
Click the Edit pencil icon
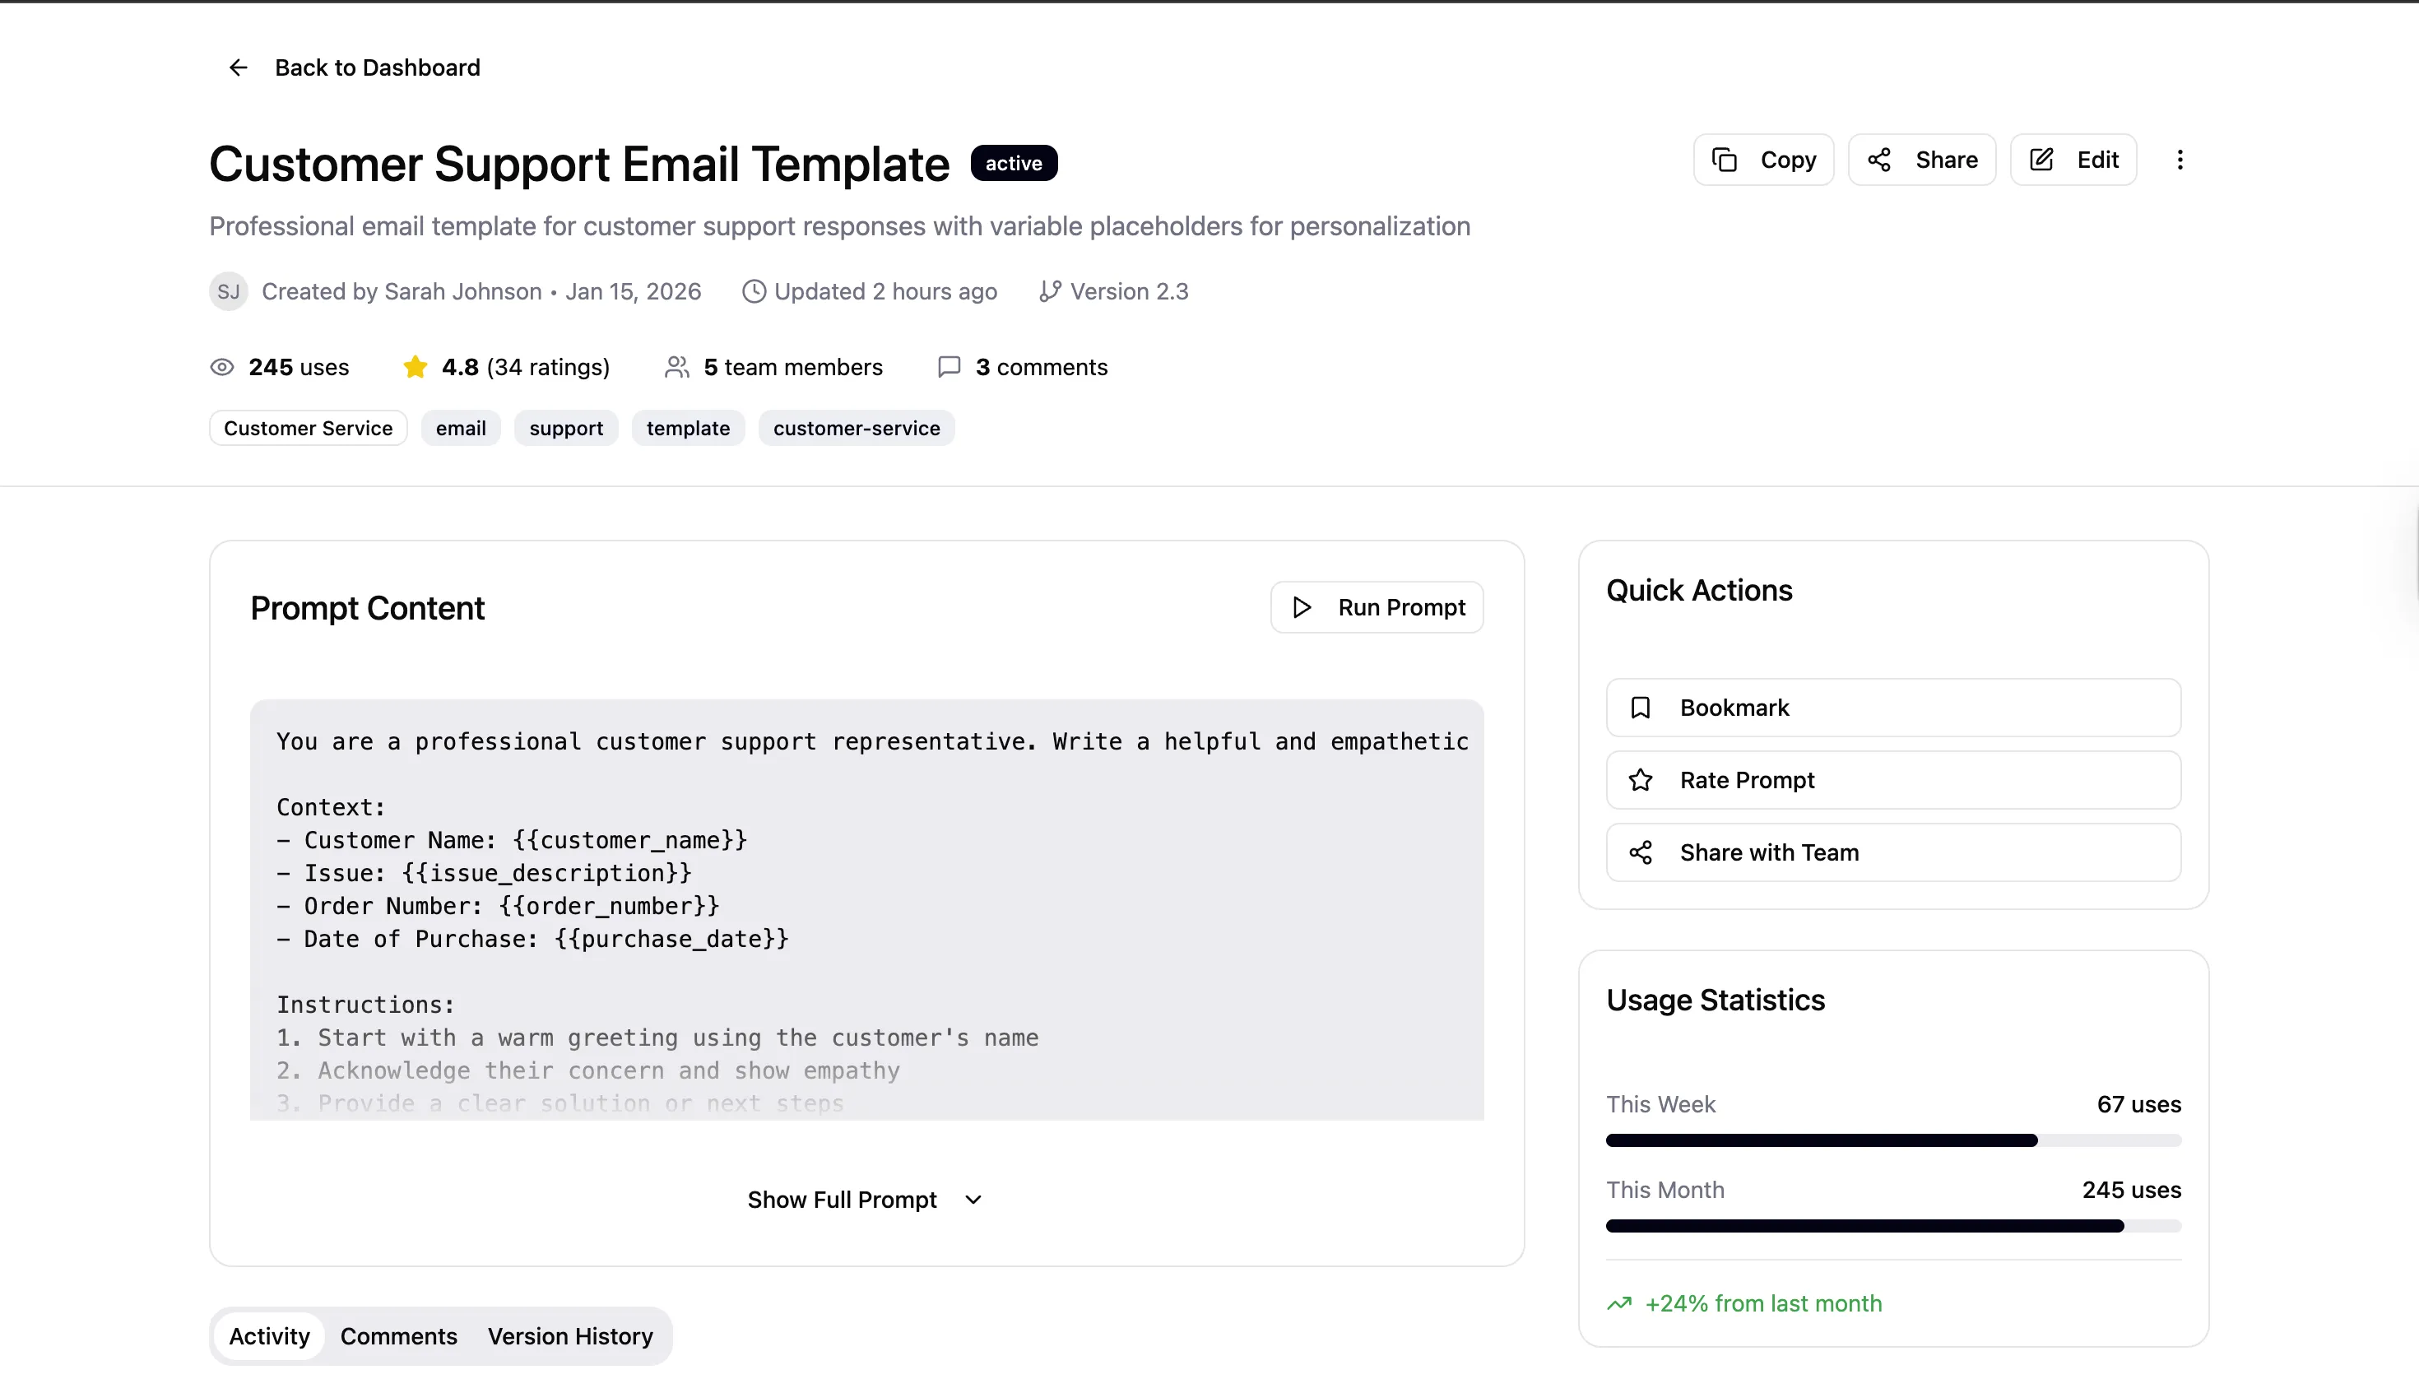(x=2043, y=159)
